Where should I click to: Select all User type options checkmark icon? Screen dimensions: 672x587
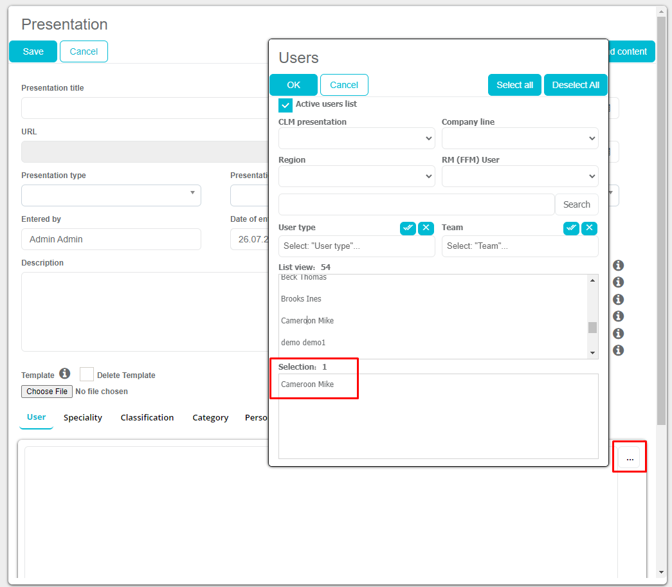408,228
